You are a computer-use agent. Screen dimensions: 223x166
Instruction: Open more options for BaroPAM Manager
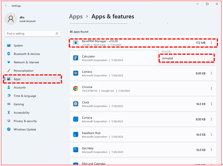point(211,43)
